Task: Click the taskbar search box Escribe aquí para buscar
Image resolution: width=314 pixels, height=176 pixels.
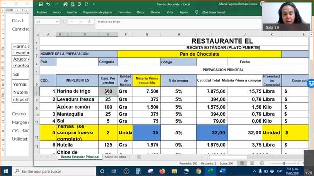Action: (54, 171)
